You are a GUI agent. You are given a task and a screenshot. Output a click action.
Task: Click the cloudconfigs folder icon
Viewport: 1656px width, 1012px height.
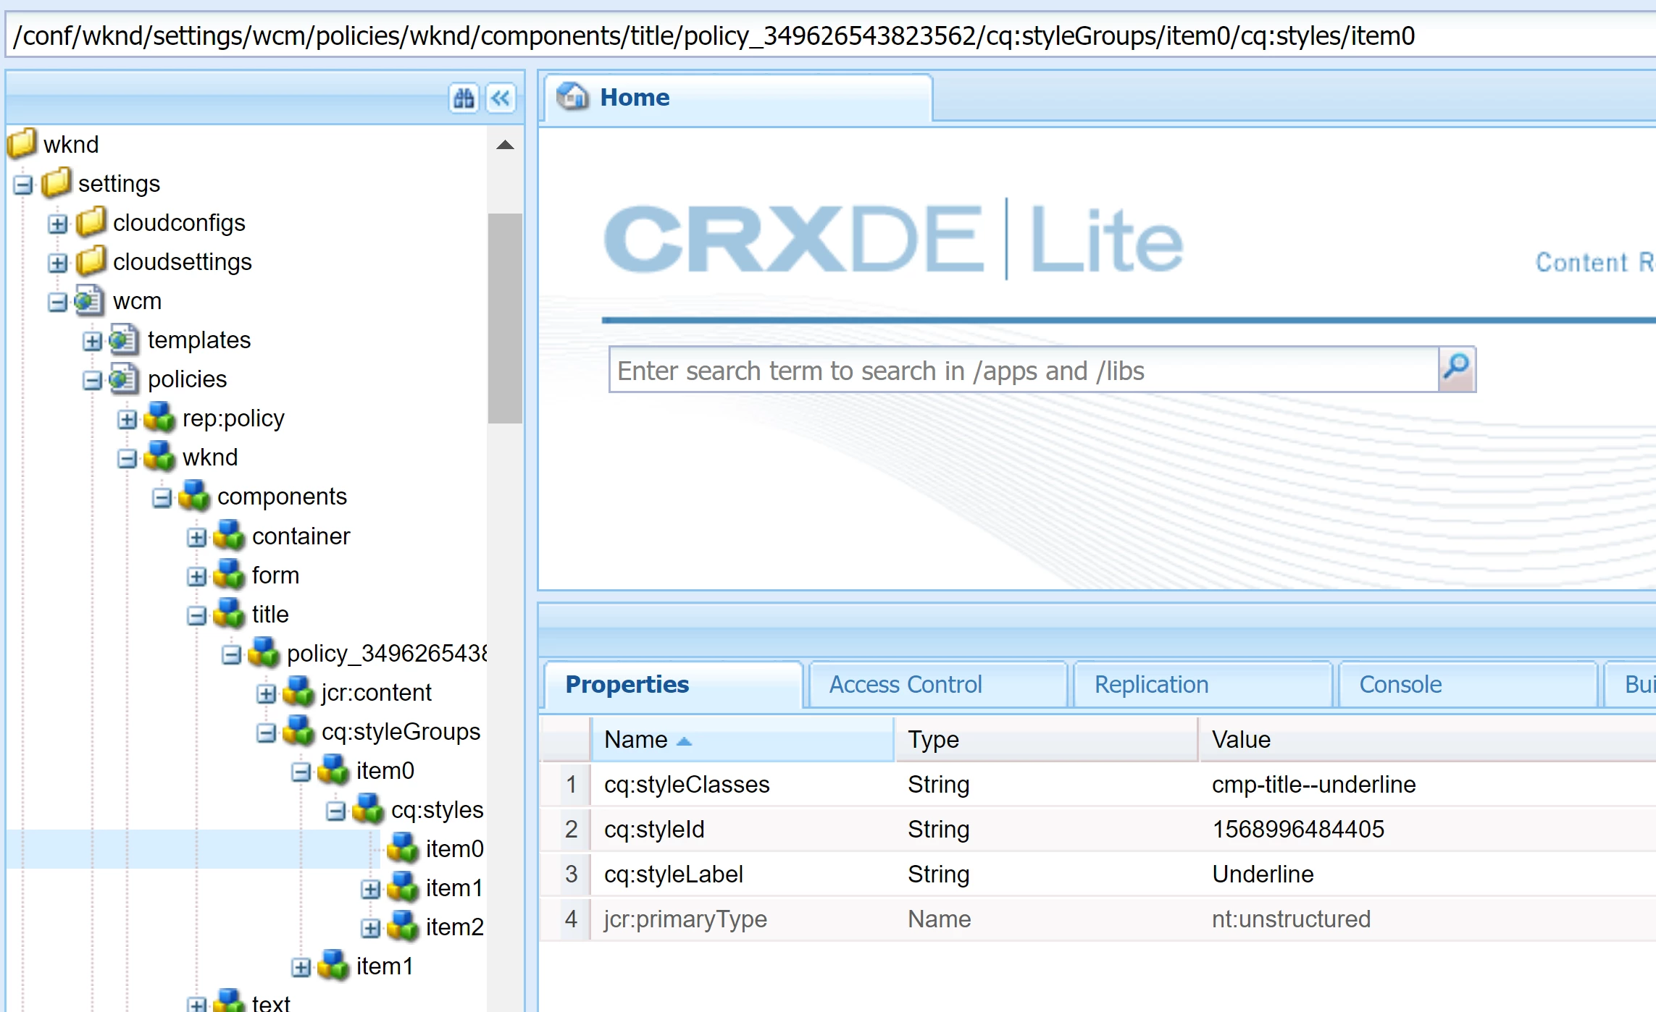point(91,222)
